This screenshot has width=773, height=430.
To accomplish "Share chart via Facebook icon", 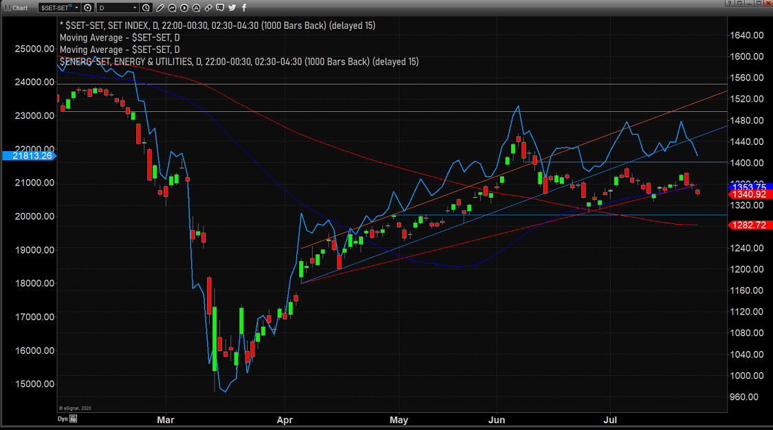I will pyautogui.click(x=244, y=8).
